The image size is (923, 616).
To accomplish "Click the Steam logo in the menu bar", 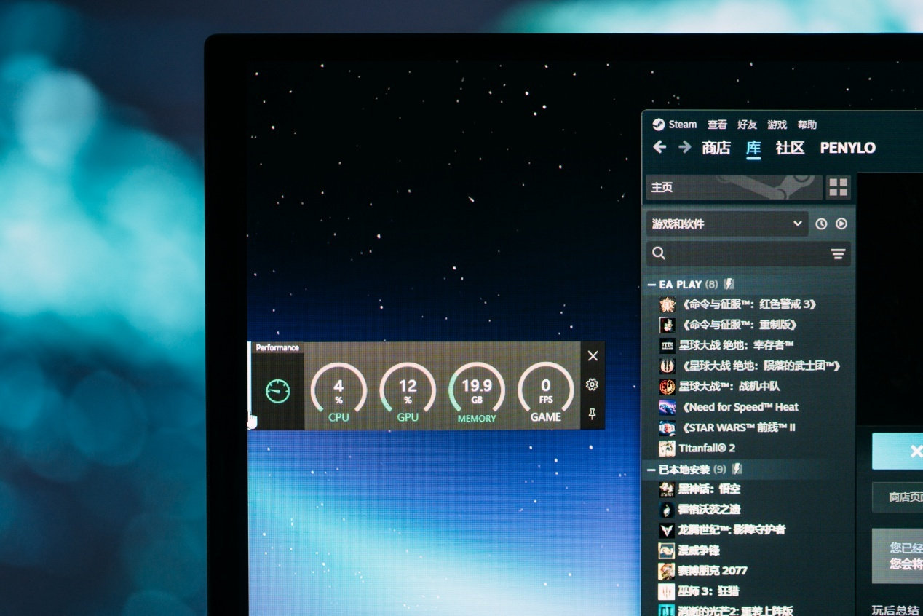I will click(x=658, y=124).
